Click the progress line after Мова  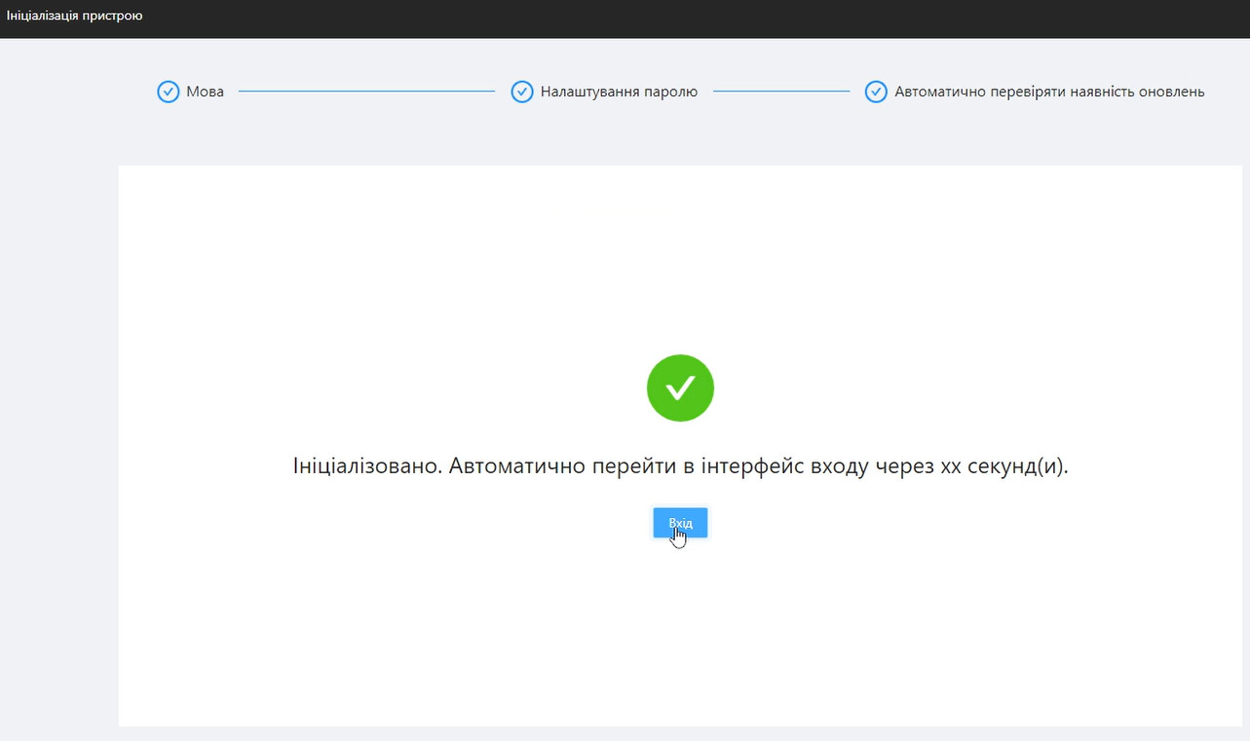pyautogui.click(x=366, y=92)
